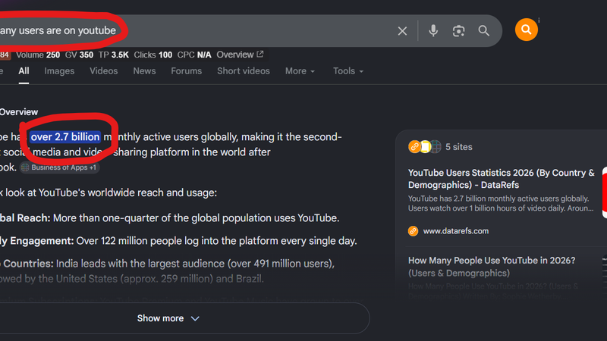The width and height of the screenshot is (607, 341).
Task: Open the Business of Apps +1 source chip
Action: 60,167
